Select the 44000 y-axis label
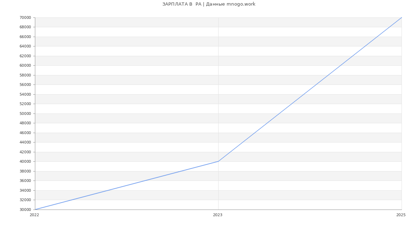Image resolution: width=419 pixels, height=227 pixels. click(25, 142)
